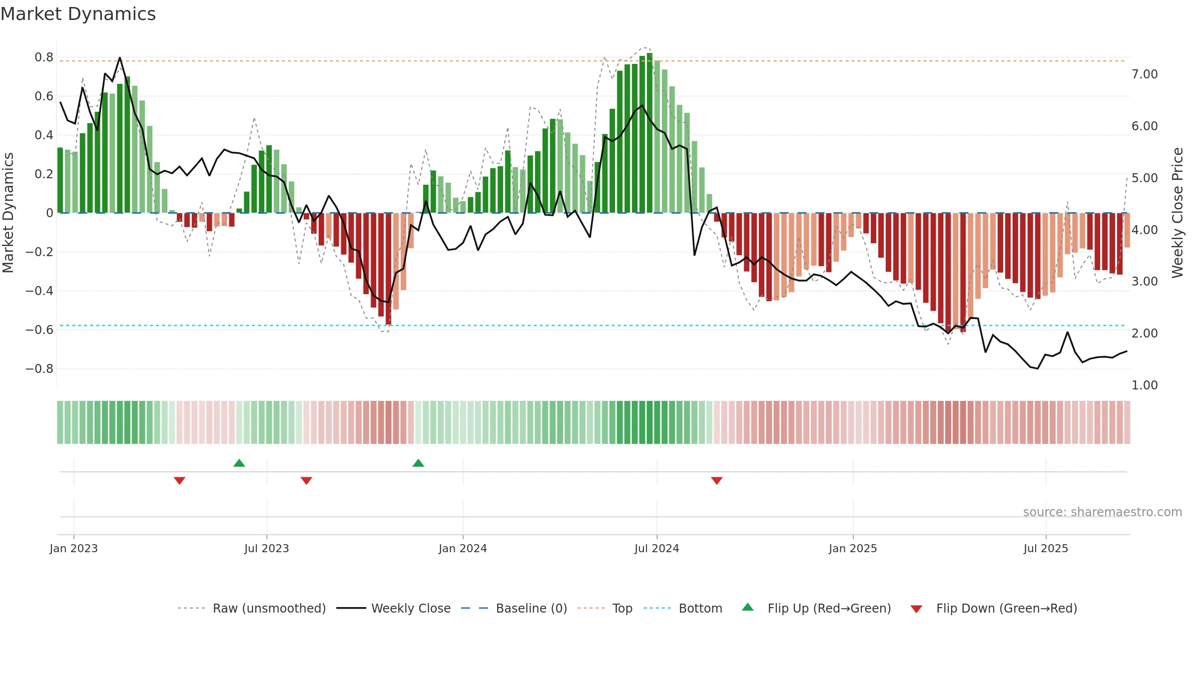Toggle the Weekly Close legend item
This screenshot has width=1199, height=674.
[394, 608]
